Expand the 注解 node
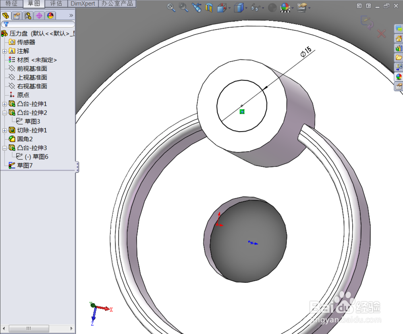Image resolution: width=403 pixels, height=334 pixels. [x=4, y=51]
